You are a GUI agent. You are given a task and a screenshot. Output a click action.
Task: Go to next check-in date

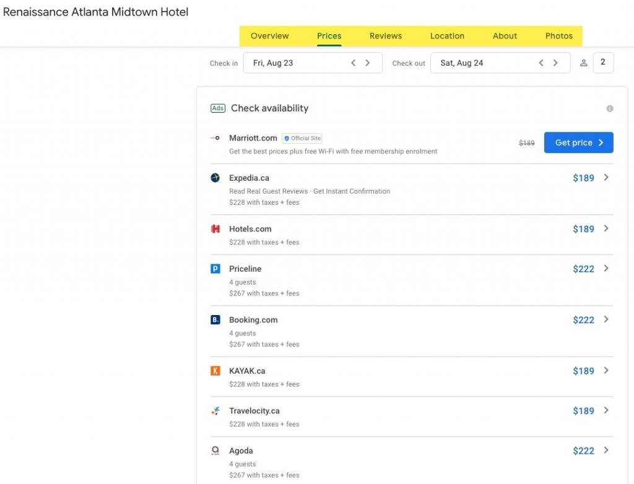pyautogui.click(x=368, y=63)
